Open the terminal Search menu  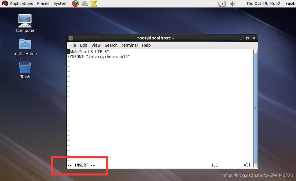click(111, 45)
